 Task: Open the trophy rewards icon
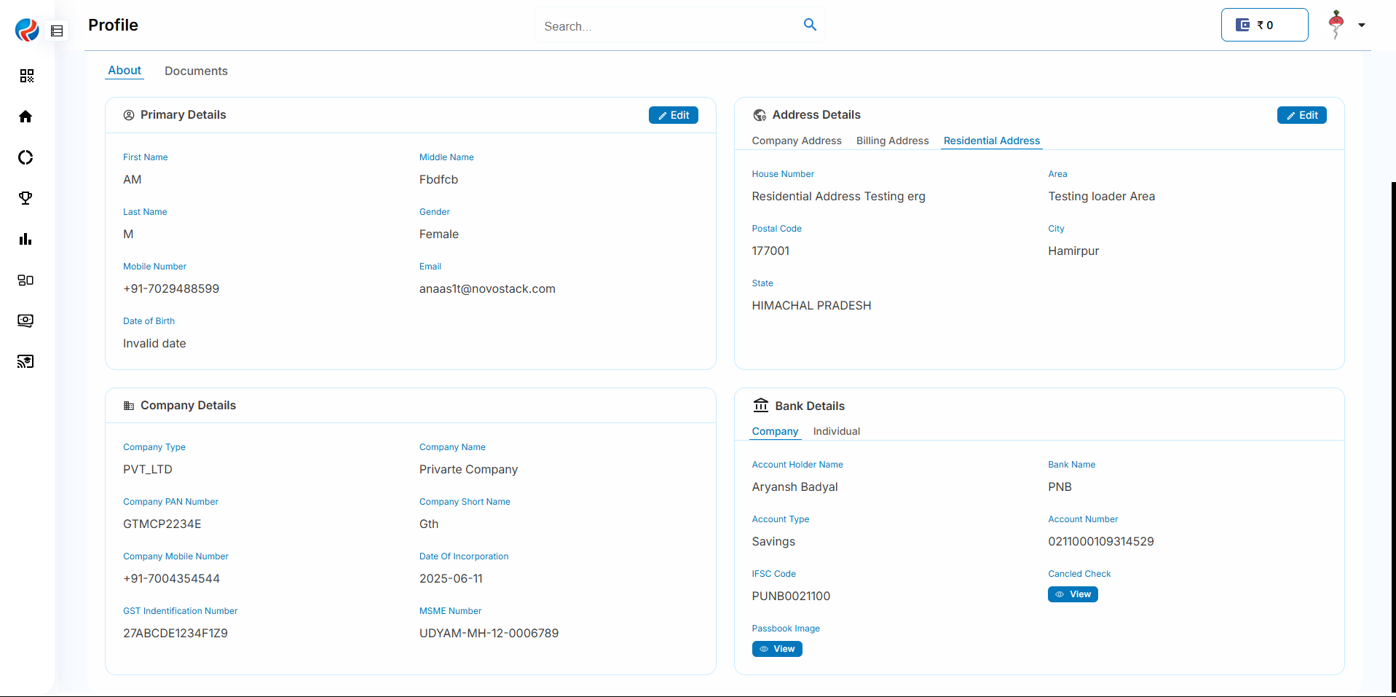pyautogui.click(x=25, y=198)
